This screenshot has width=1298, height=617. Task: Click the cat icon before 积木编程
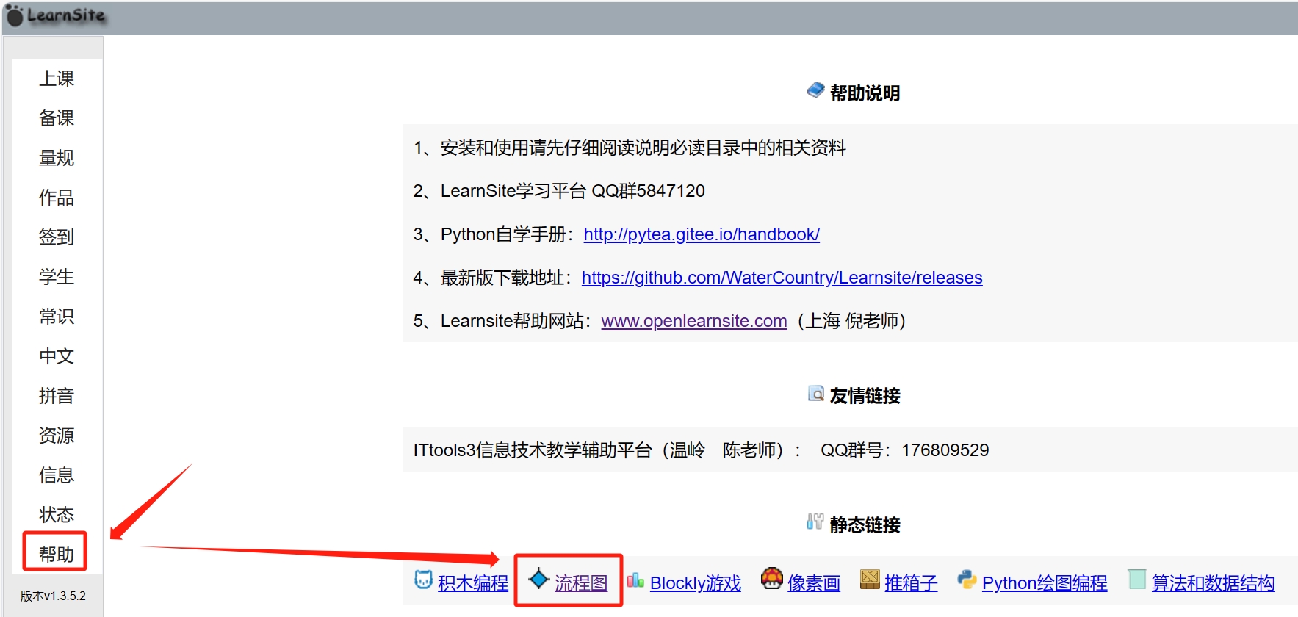(x=423, y=580)
